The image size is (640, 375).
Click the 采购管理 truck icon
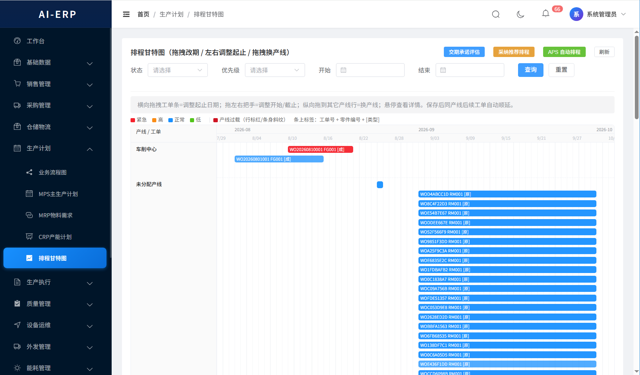(x=17, y=105)
